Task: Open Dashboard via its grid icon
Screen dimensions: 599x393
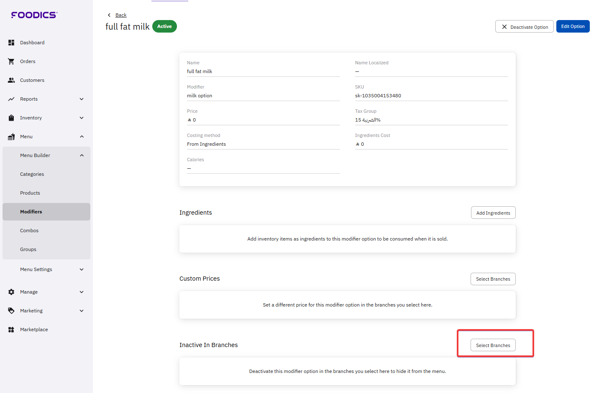Action: tap(11, 43)
